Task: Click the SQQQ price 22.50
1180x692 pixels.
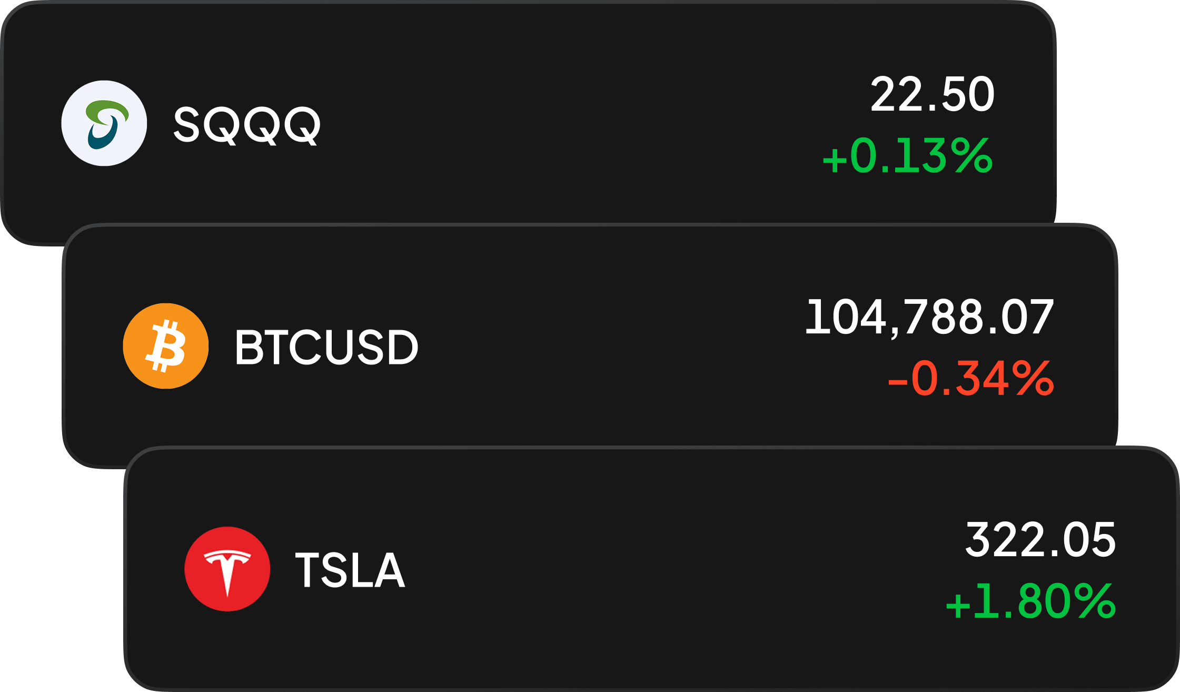Action: tap(932, 95)
